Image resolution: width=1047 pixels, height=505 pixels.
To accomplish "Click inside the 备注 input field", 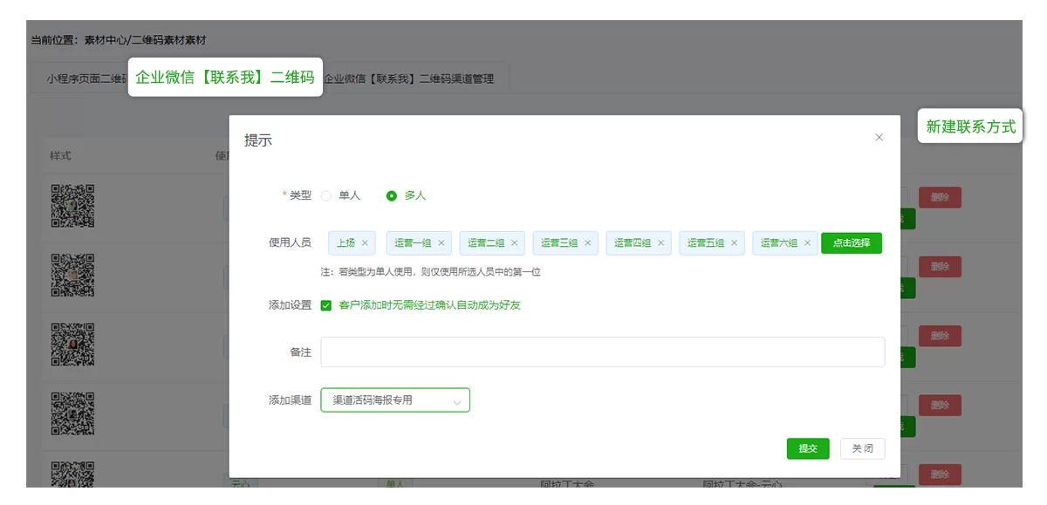I will point(602,352).
